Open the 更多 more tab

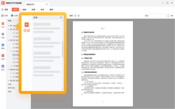51,10
